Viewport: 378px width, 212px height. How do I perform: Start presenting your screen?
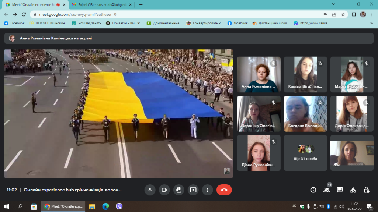pos(193,190)
